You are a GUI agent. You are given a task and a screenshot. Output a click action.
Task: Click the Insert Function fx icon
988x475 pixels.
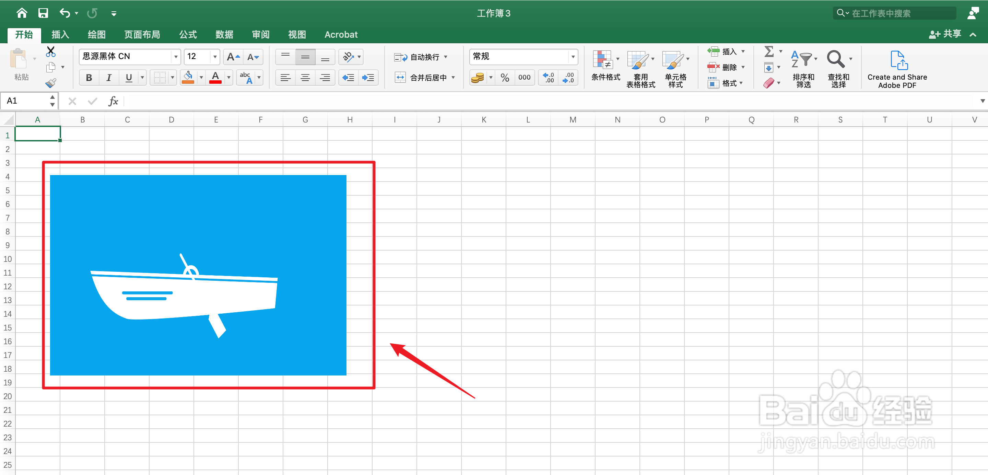pos(113,101)
